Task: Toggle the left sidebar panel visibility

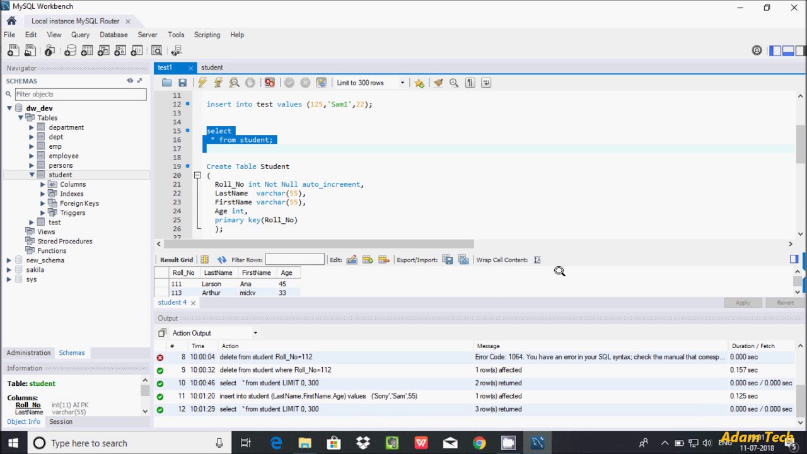Action: click(x=775, y=51)
